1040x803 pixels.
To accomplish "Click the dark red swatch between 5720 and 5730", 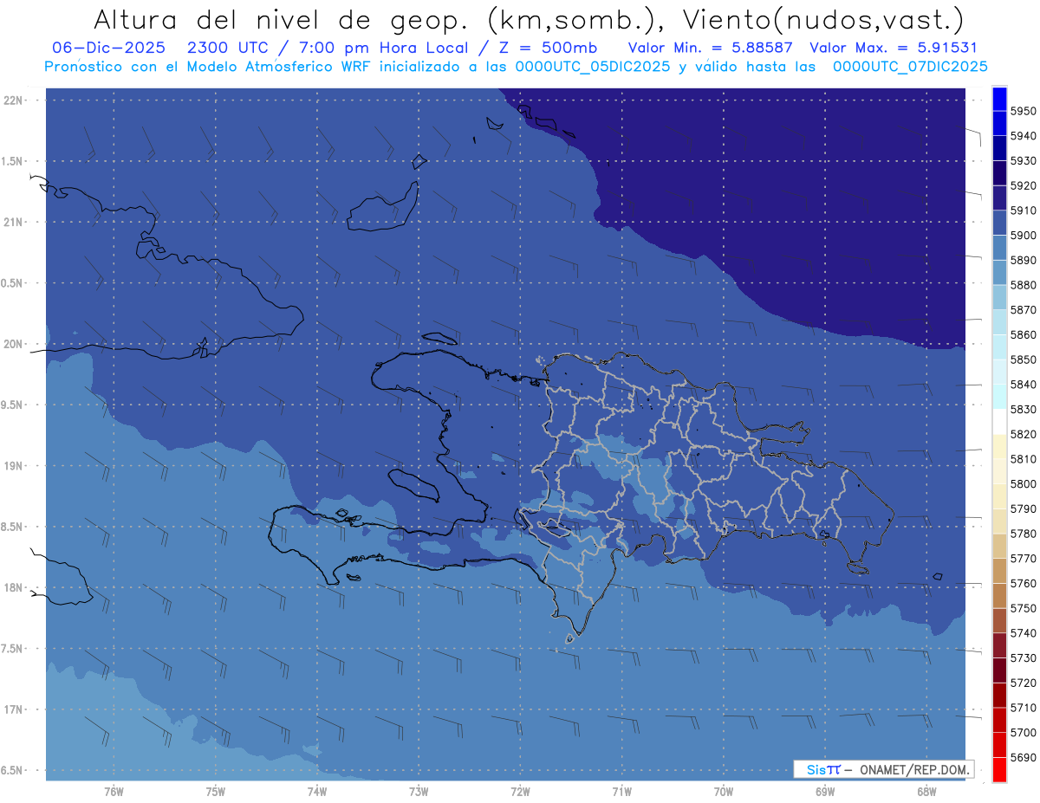I will pos(998,670).
